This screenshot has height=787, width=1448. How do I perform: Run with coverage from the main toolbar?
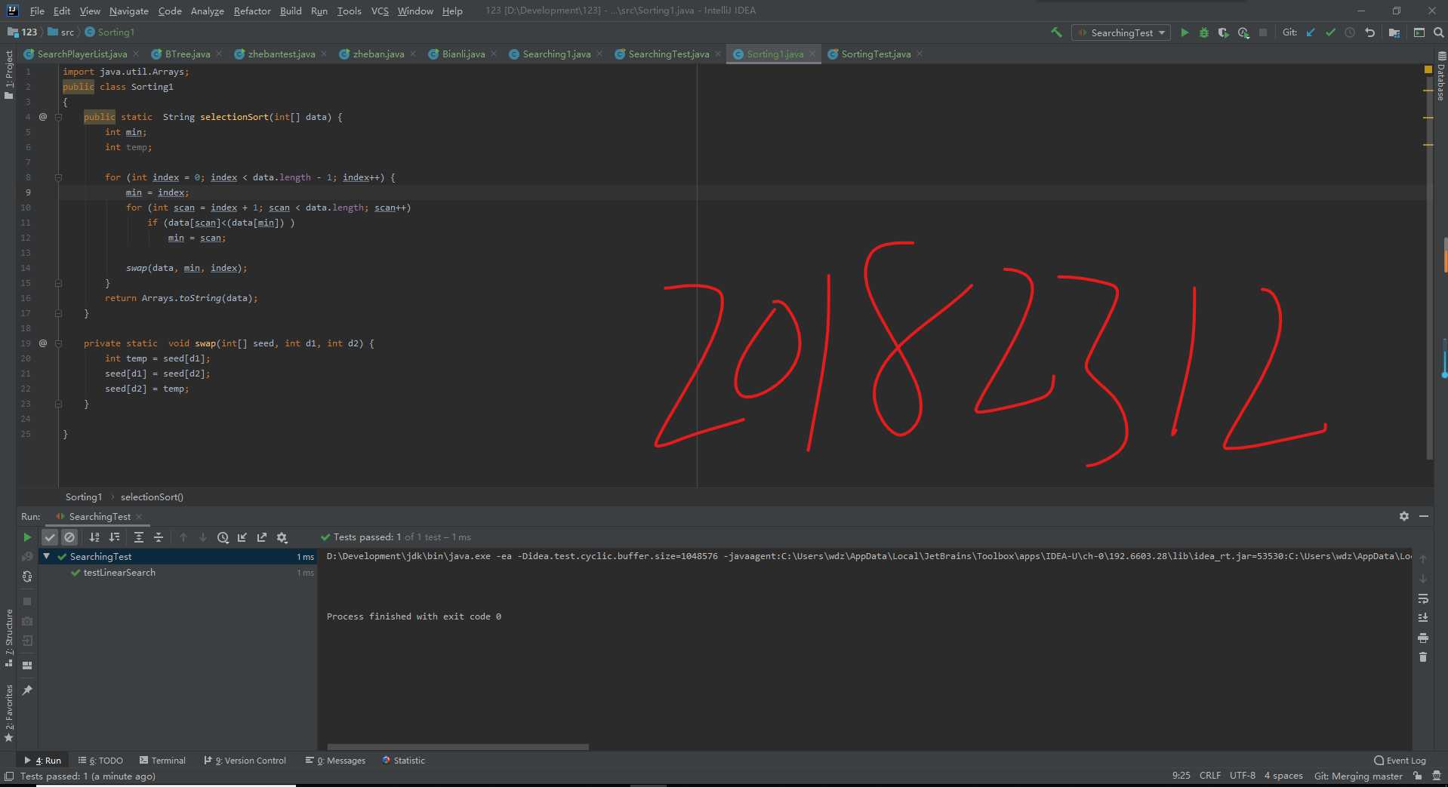click(1224, 32)
